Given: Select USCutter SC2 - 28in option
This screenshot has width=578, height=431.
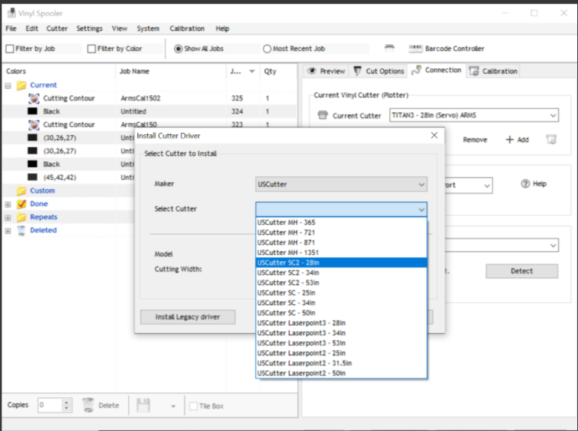Looking at the screenshot, I should 341,262.
